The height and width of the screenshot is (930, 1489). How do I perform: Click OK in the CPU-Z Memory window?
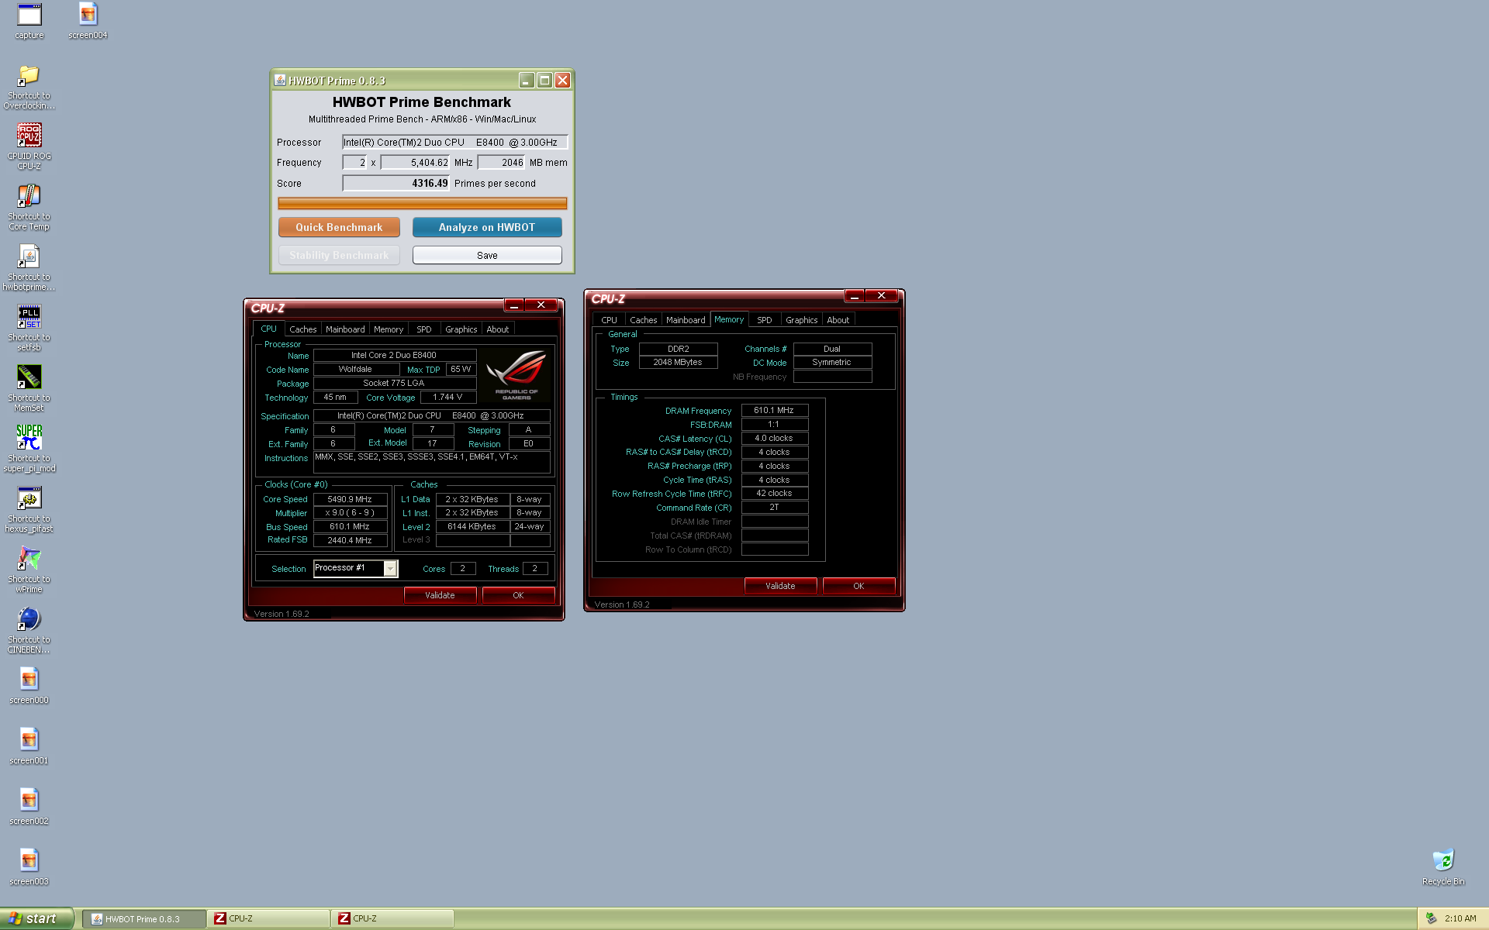[859, 586]
